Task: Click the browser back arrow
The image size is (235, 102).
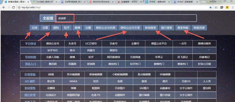Action: (4, 7)
